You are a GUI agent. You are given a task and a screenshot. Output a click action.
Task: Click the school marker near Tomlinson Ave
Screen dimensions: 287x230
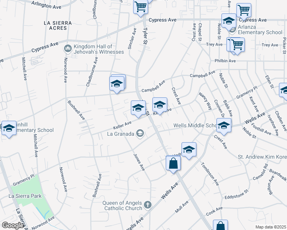188,150
